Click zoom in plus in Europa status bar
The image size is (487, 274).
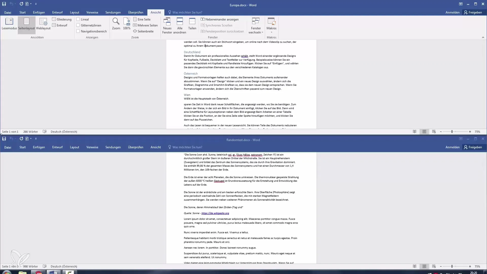[x=470, y=132]
